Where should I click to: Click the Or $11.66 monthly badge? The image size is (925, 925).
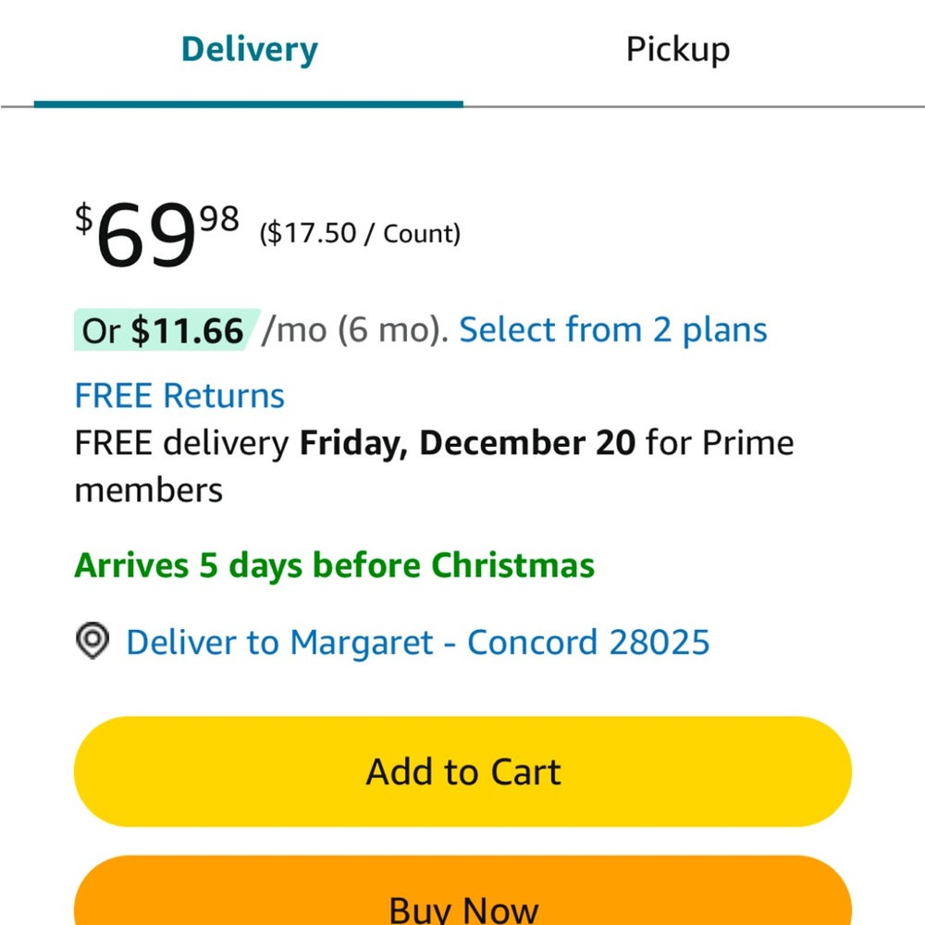[x=166, y=330]
